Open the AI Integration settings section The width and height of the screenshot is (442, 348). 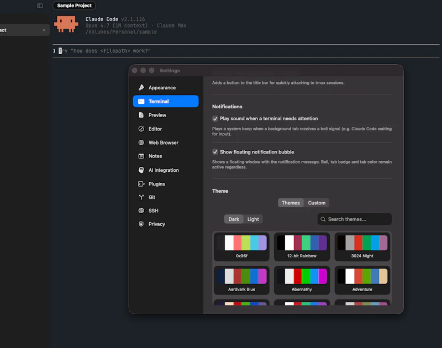[166, 170]
